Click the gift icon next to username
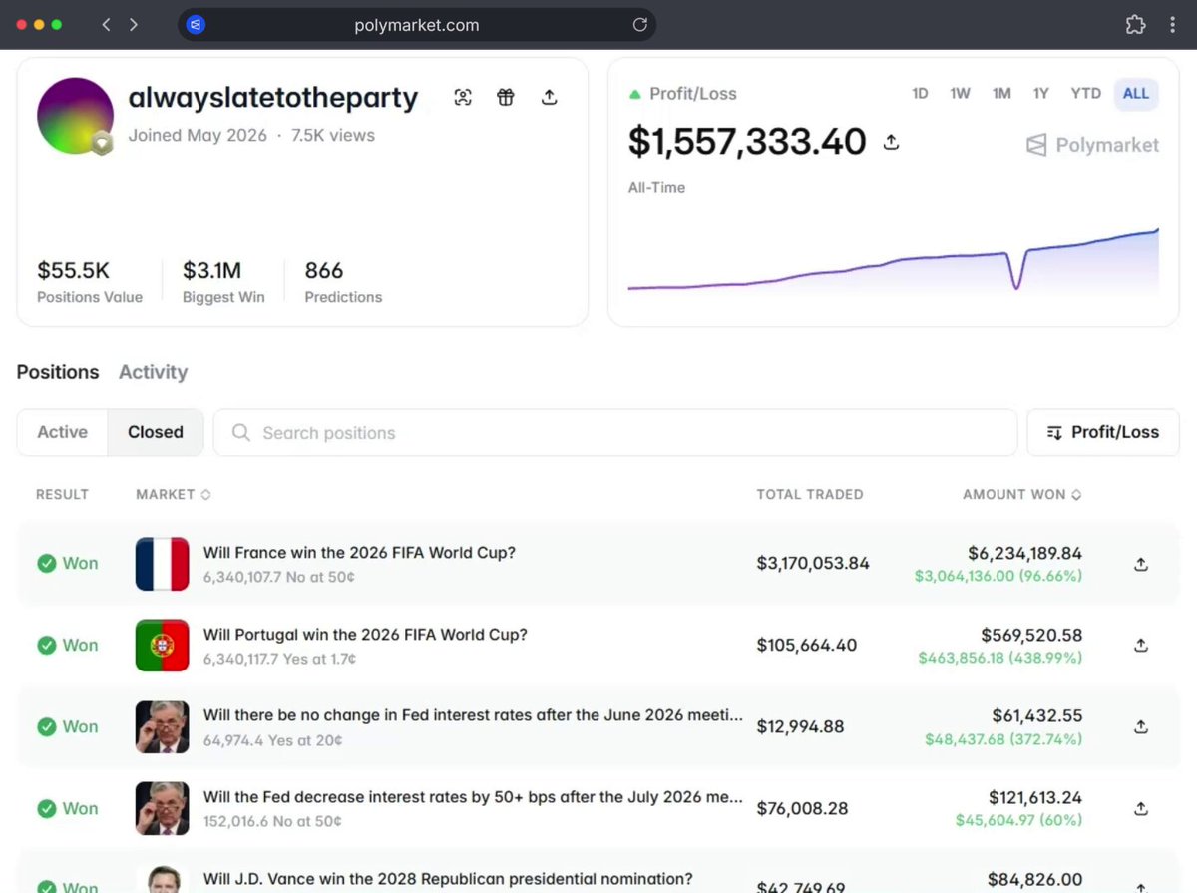This screenshot has width=1197, height=893. click(x=506, y=97)
